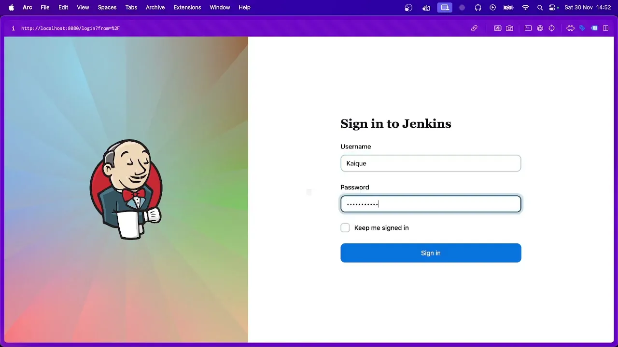The image size is (618, 347).
Task: Toggle split view icon in Arc toolbar
Action: [605, 28]
